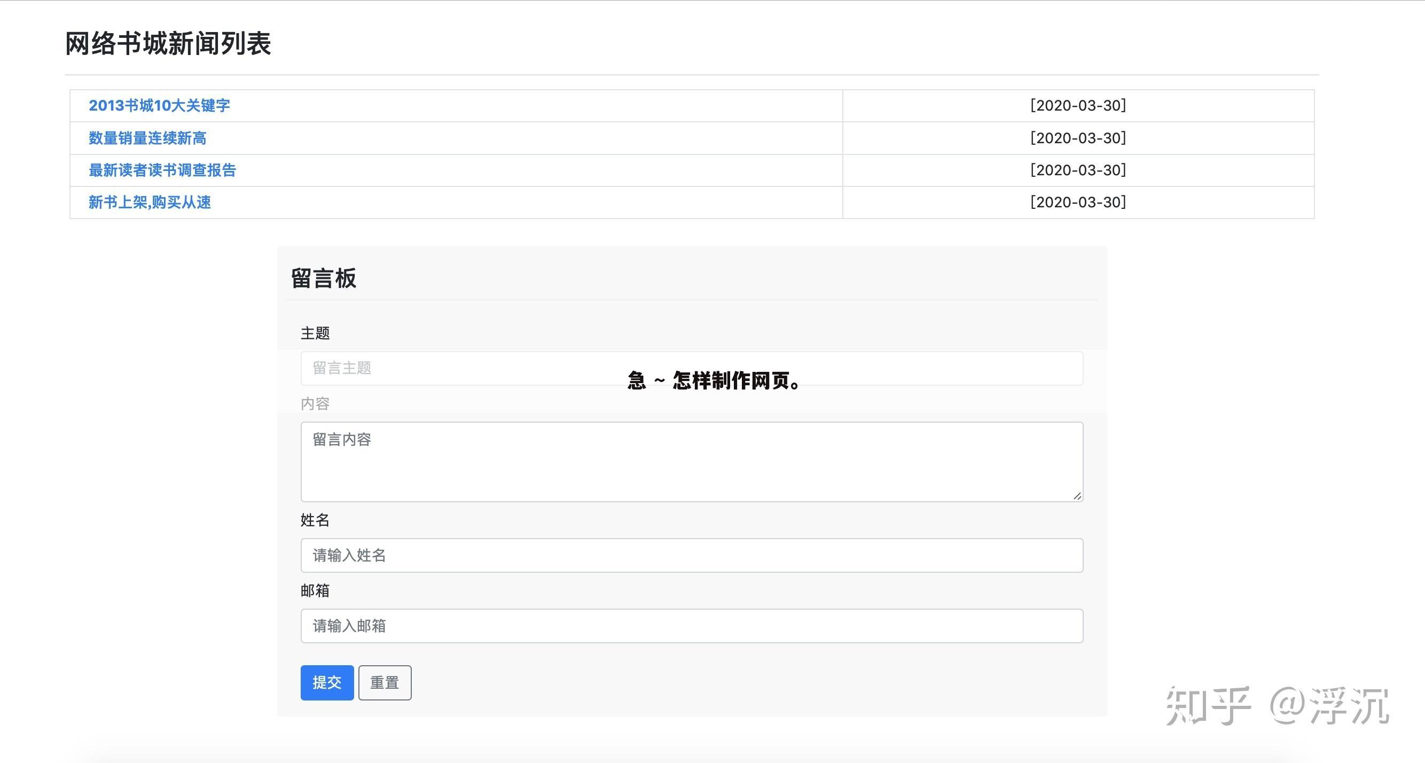
Task: Click the date in the 新书上架,购买从速 row
Action: point(1078,202)
